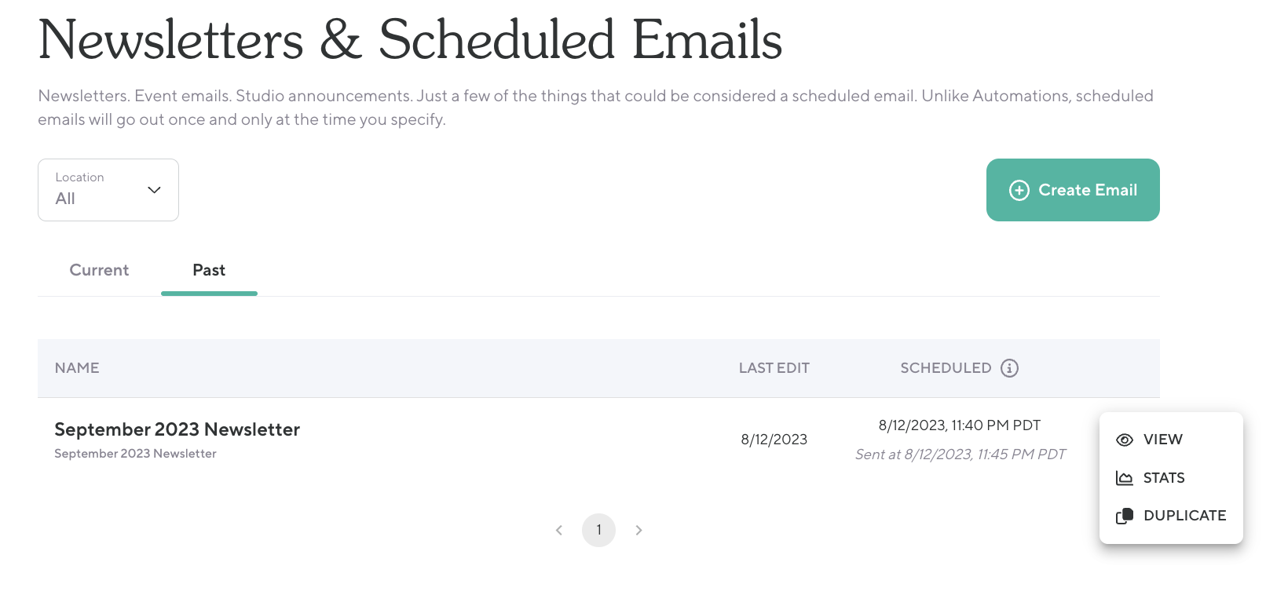This screenshot has width=1266, height=595.
Task: Select the Past tab
Action: pos(209,270)
